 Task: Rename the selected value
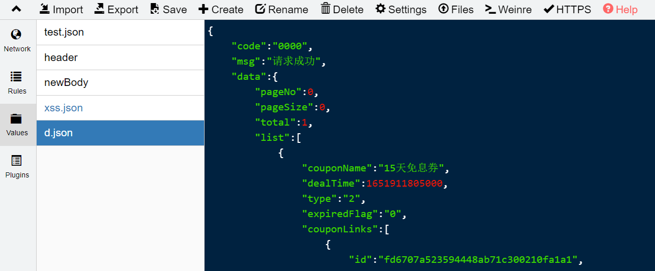click(281, 9)
